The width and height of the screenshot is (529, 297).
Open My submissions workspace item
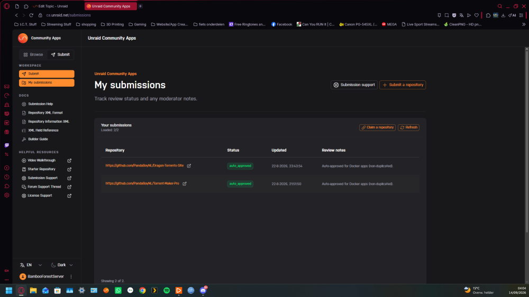[47, 82]
